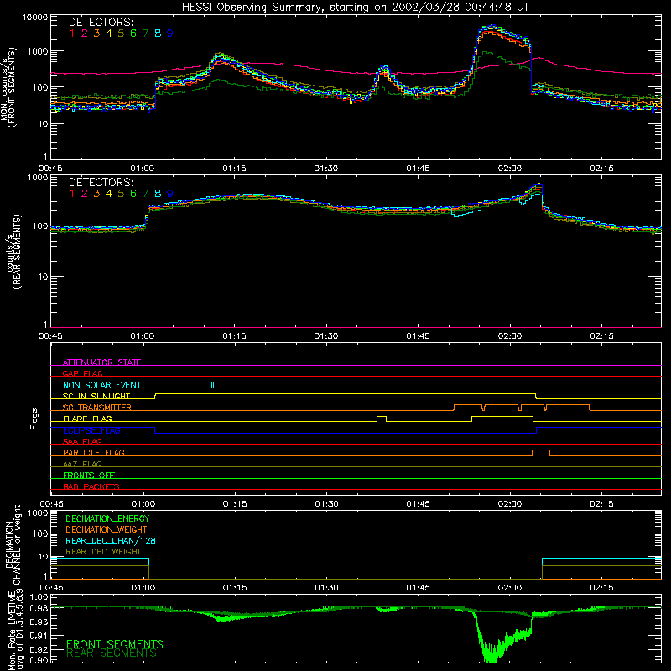Click the 0.98 tick on livetime axis

(39, 608)
